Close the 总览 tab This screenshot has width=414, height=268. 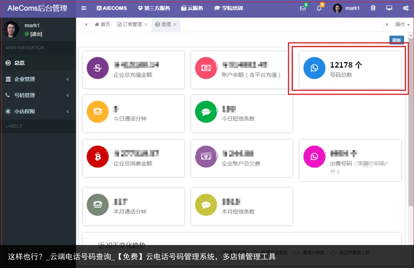point(175,25)
